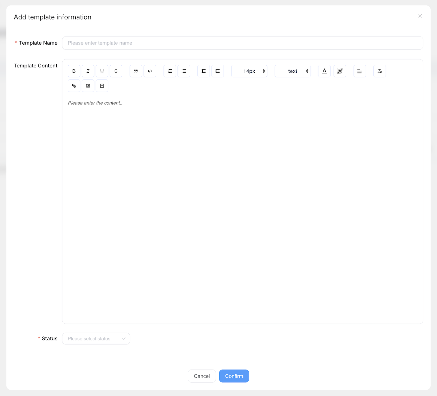This screenshot has height=396, width=437.
Task: Open the text heading style dropdown
Action: (293, 71)
